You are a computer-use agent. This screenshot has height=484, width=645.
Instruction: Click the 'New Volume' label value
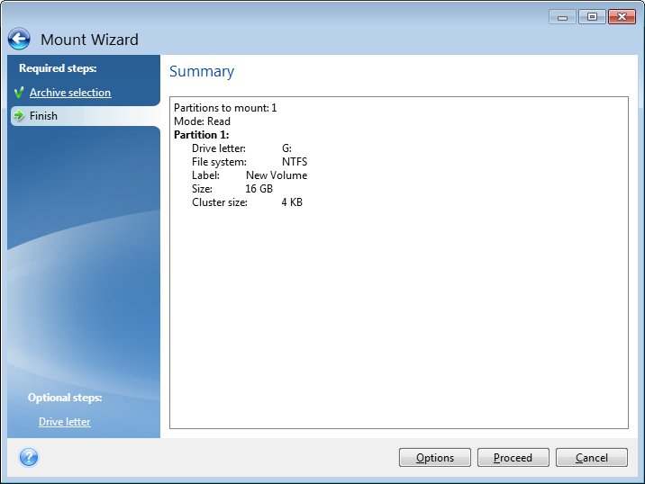pos(277,175)
